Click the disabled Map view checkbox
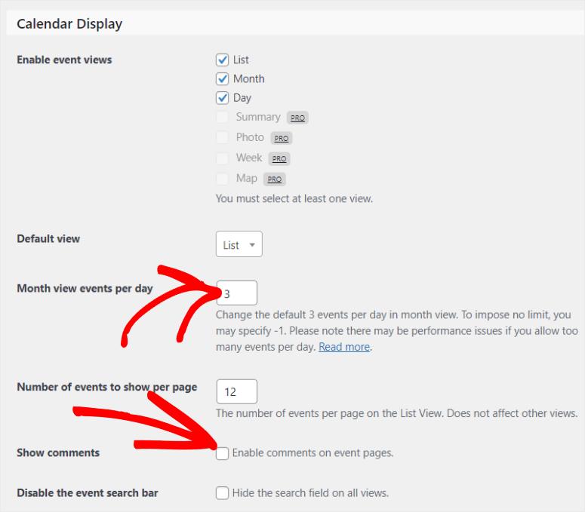The image size is (585, 512). click(x=222, y=179)
